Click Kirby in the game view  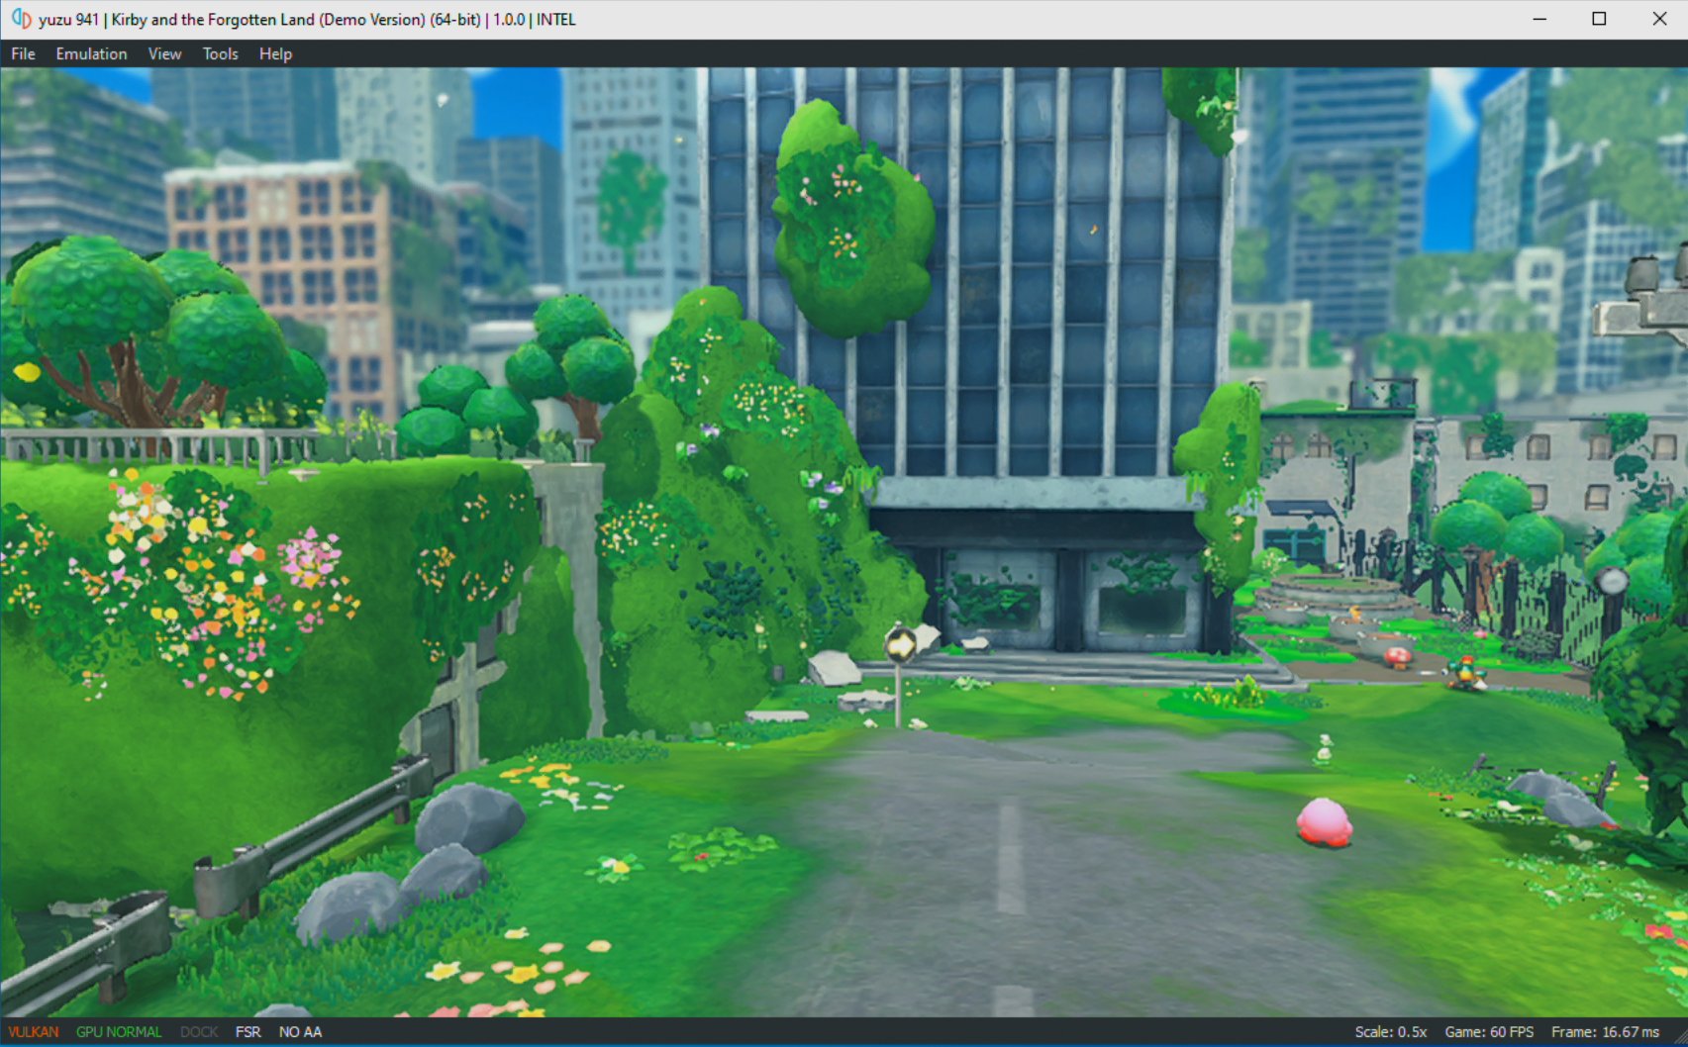(1324, 822)
